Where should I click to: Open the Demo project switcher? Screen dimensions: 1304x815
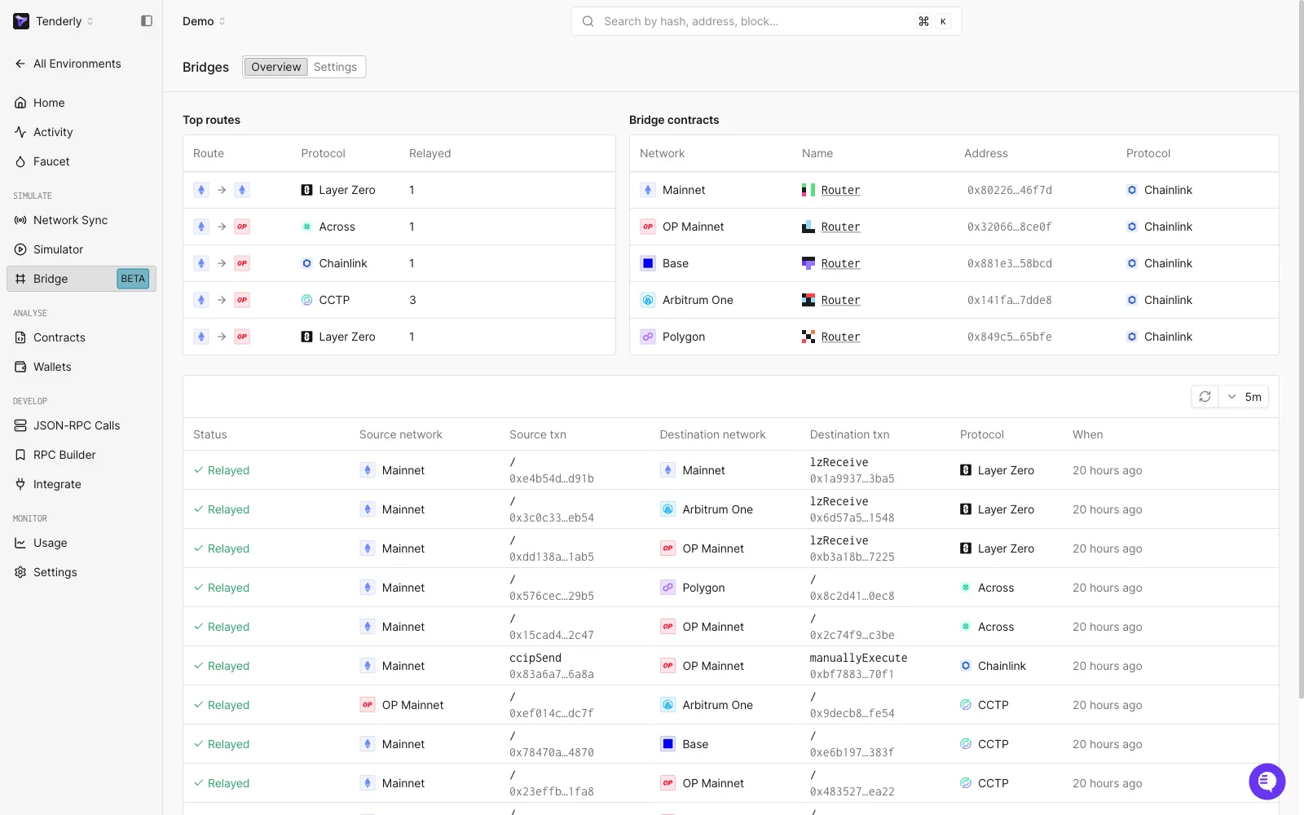(x=205, y=21)
